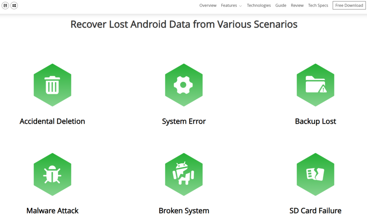
Task: Jump to the Guide section
Action: (281, 5)
